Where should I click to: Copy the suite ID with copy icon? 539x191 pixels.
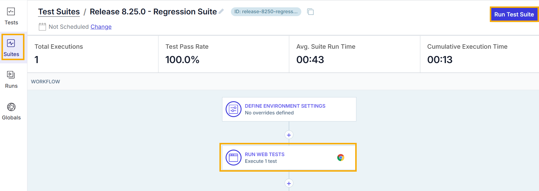click(310, 12)
